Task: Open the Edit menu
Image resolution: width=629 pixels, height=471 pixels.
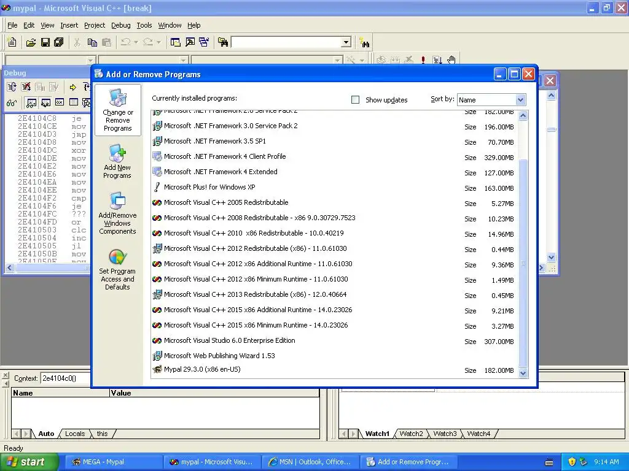Action: coord(29,25)
